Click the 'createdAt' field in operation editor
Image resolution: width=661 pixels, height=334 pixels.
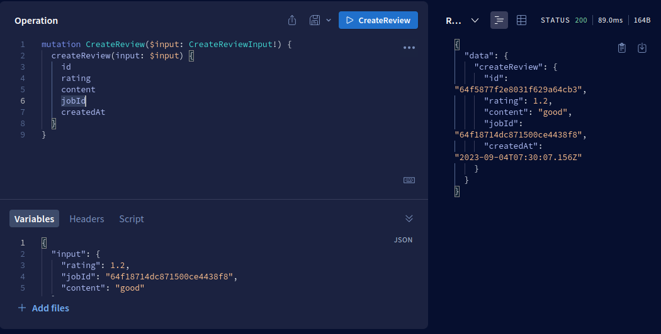tap(83, 112)
